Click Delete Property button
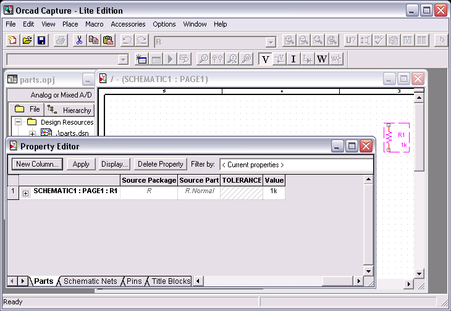Screen dimensions: 451x311 pyautogui.click(x=161, y=164)
